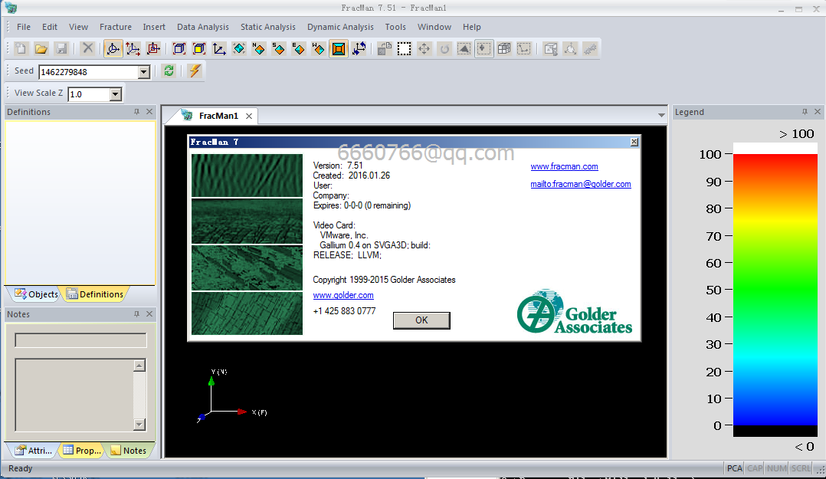
Task: Select the dotted rectangle selection tool
Action: 404,49
